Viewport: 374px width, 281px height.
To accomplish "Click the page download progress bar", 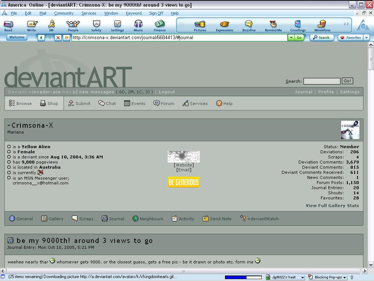I will [243, 277].
